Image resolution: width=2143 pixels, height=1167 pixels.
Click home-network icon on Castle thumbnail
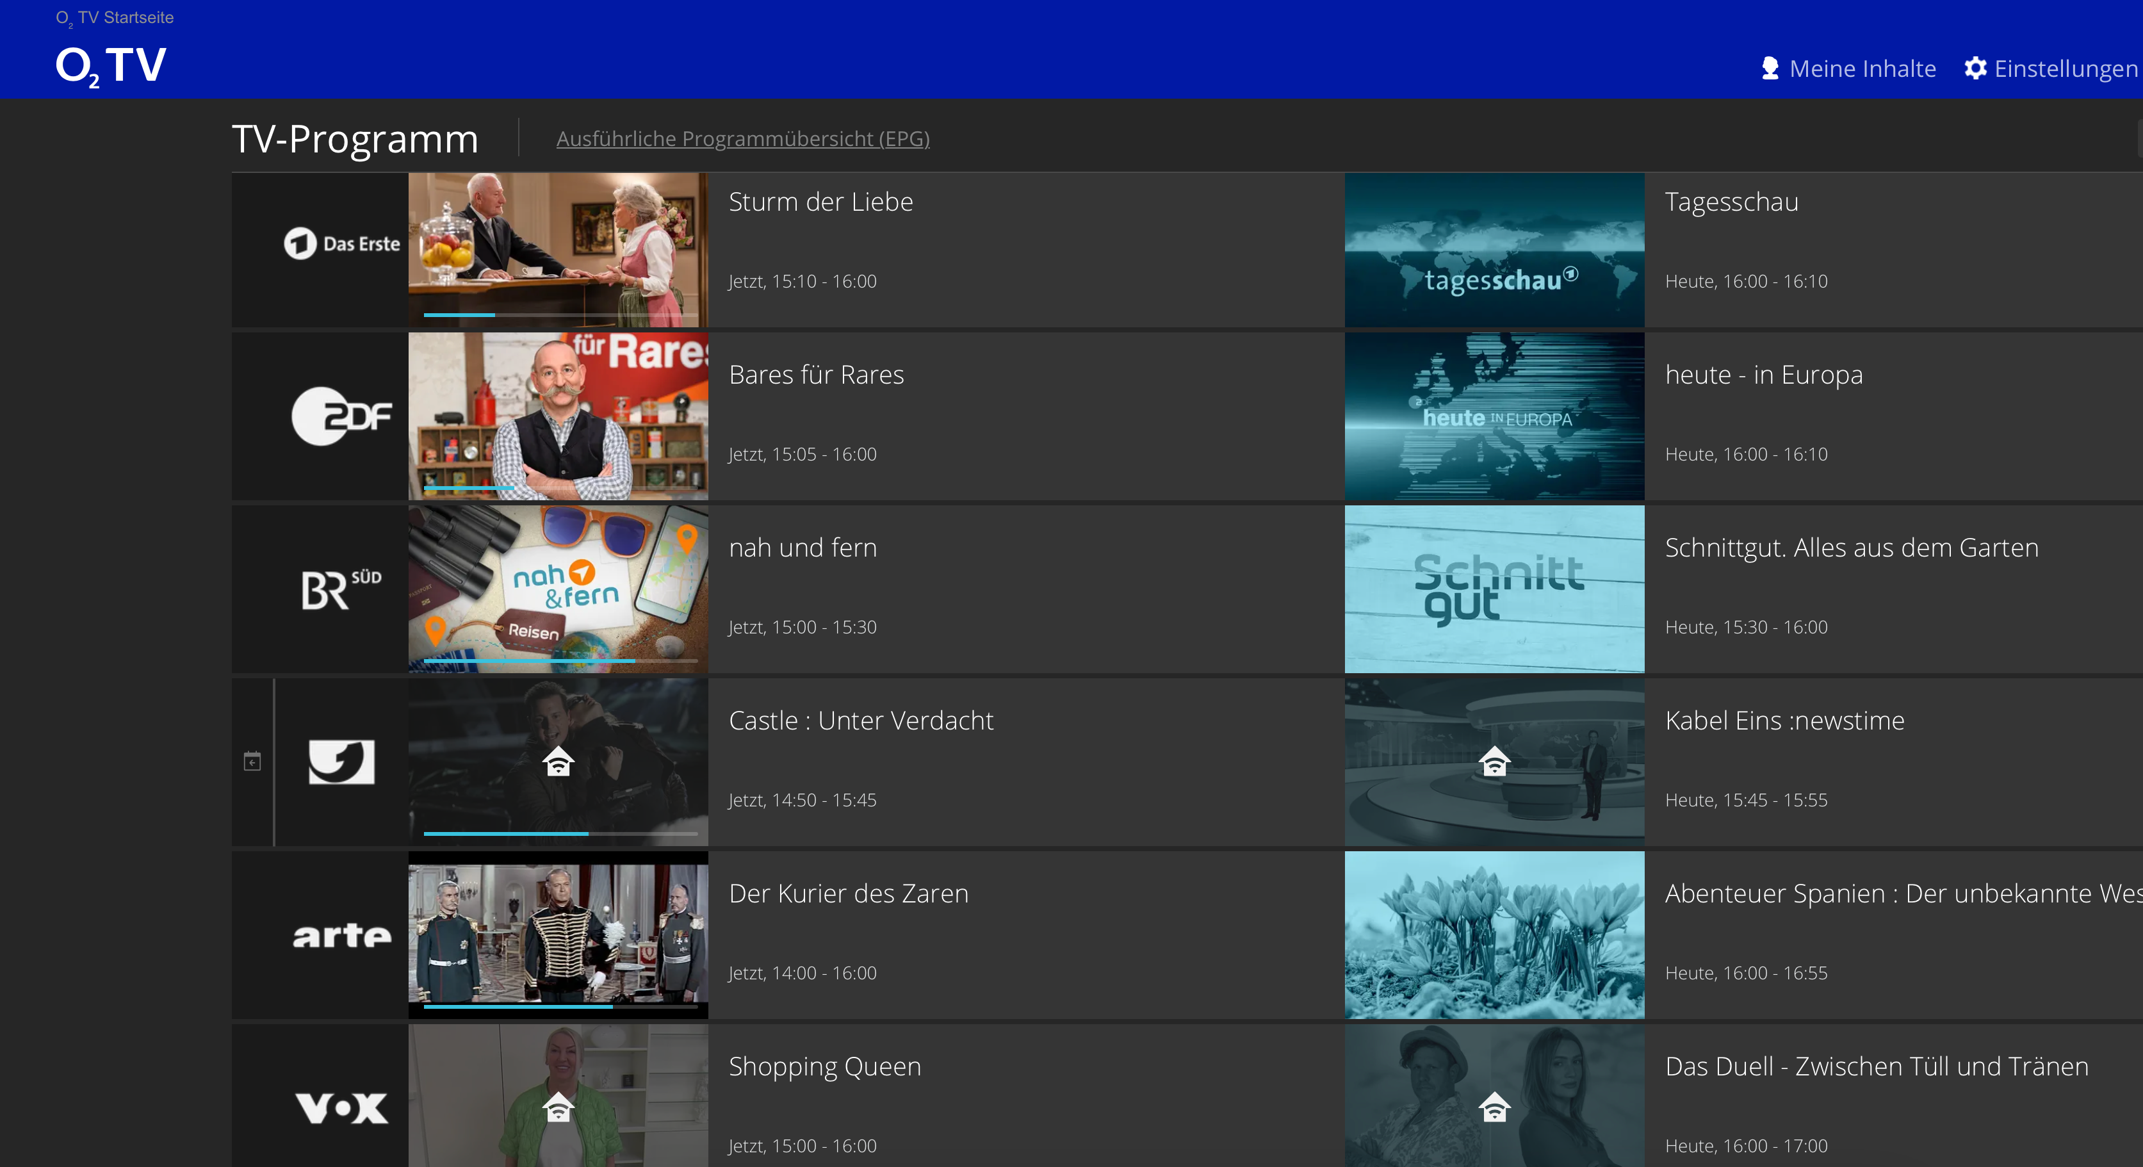point(558,761)
